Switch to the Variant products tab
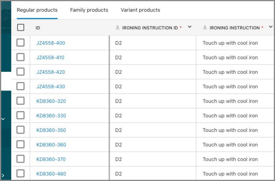This screenshot has width=275, height=181. click(x=140, y=10)
